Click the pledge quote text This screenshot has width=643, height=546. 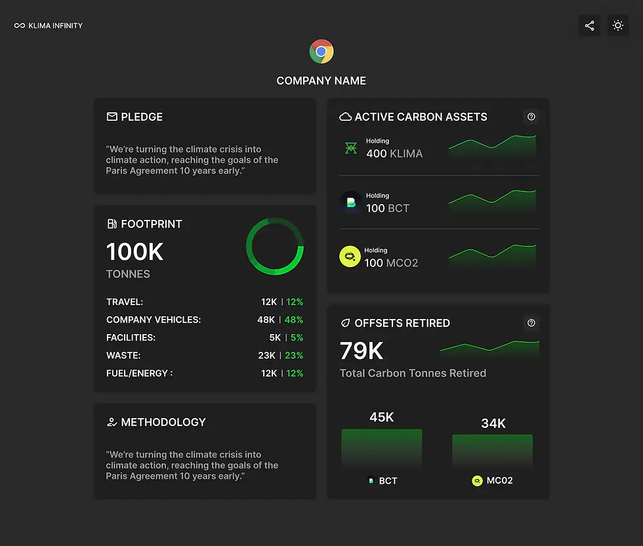point(192,160)
